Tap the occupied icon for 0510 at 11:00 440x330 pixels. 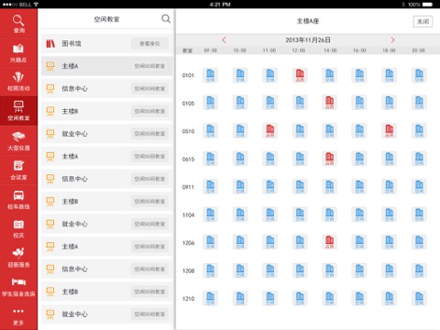click(270, 131)
